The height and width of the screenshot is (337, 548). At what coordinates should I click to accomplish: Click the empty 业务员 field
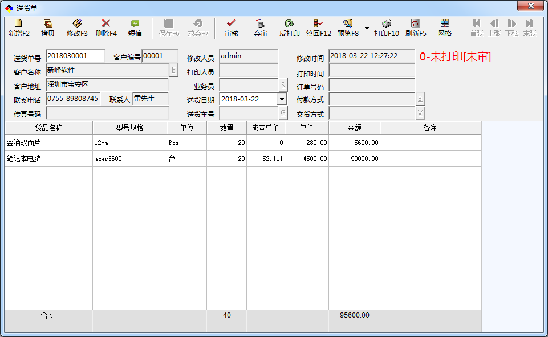click(249, 84)
